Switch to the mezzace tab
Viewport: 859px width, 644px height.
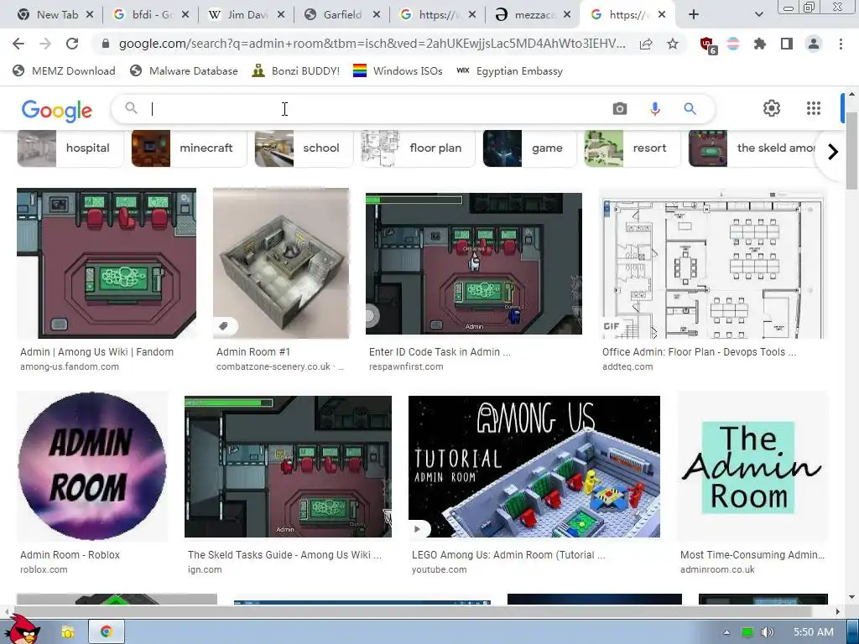click(x=533, y=15)
